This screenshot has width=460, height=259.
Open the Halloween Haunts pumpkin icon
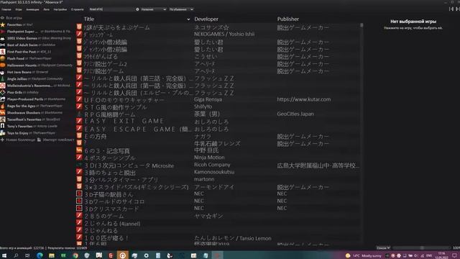tap(3, 65)
